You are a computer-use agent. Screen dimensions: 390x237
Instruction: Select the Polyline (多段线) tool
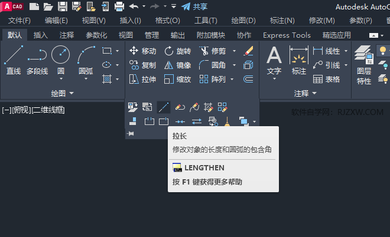coord(37,60)
